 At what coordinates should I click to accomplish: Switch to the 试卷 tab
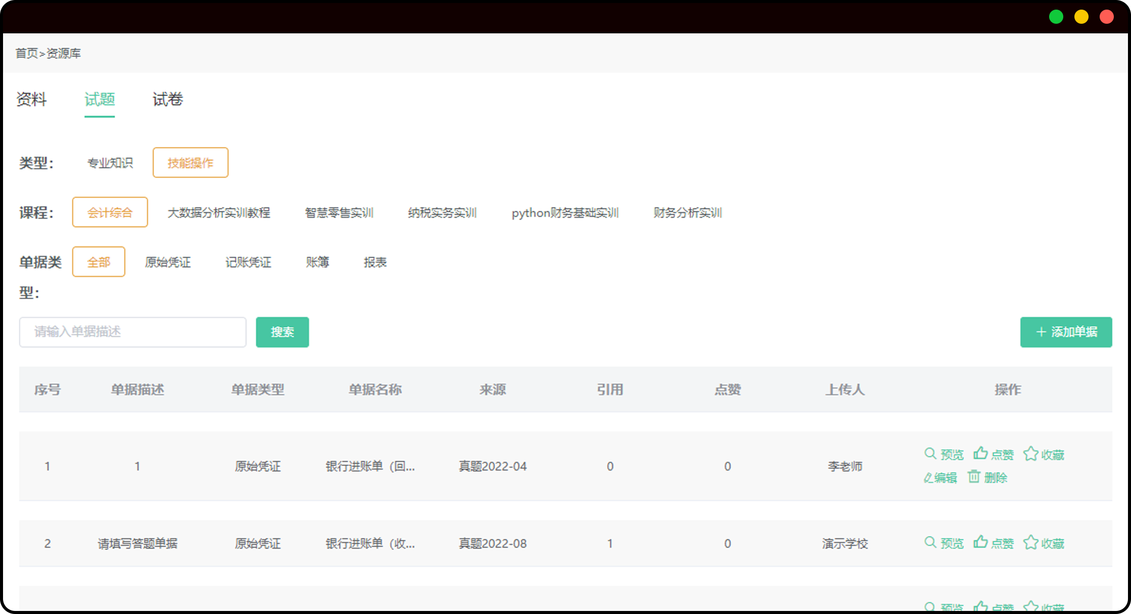168,100
